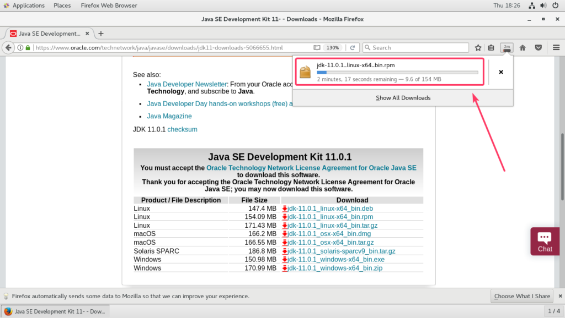Download jdk-11.0.1_windows-x64_bin.zip
565x318 pixels.
click(x=335, y=268)
